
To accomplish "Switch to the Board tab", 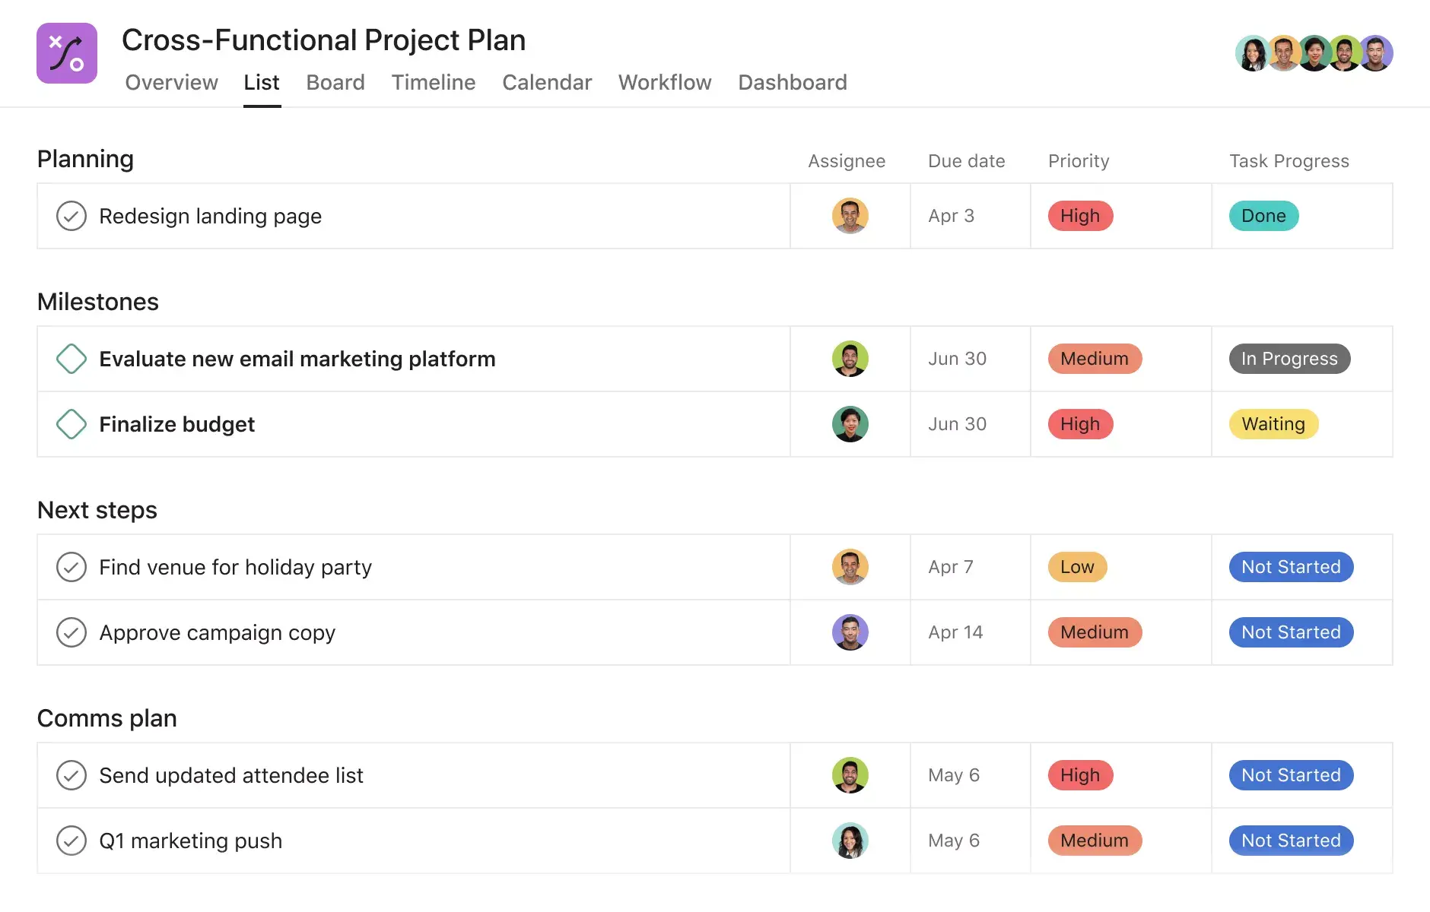I will coord(335,82).
